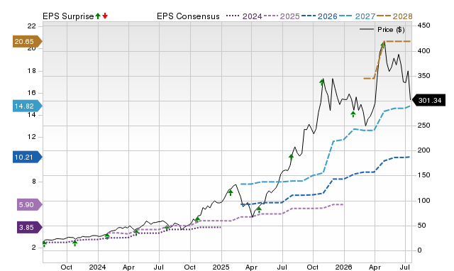Image resolution: width=454 pixels, height=271 pixels.
Task: Click the 2025 EPS consensus legend entry
Action: 282,16
